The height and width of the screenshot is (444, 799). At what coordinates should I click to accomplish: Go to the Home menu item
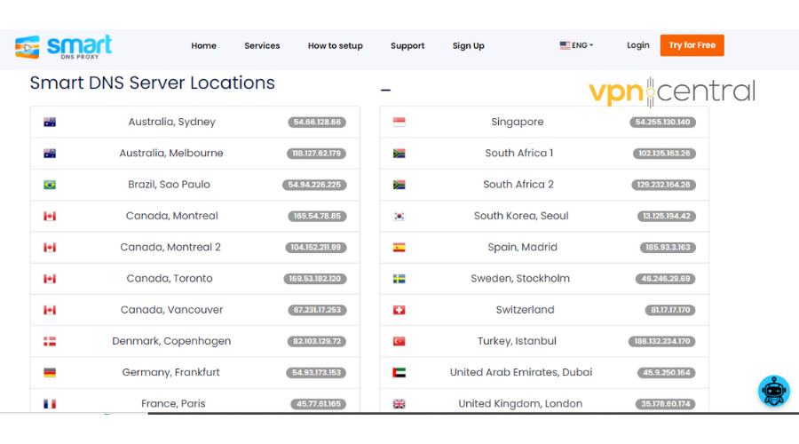click(204, 46)
